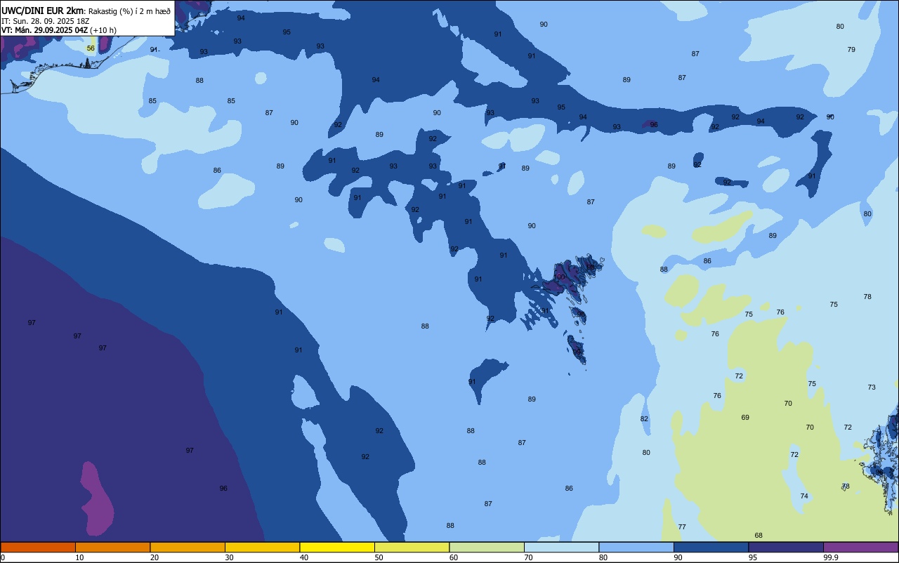Click the 0–10 dark orange legend swatch
Viewport: 899px width, 563px height.
pos(38,547)
